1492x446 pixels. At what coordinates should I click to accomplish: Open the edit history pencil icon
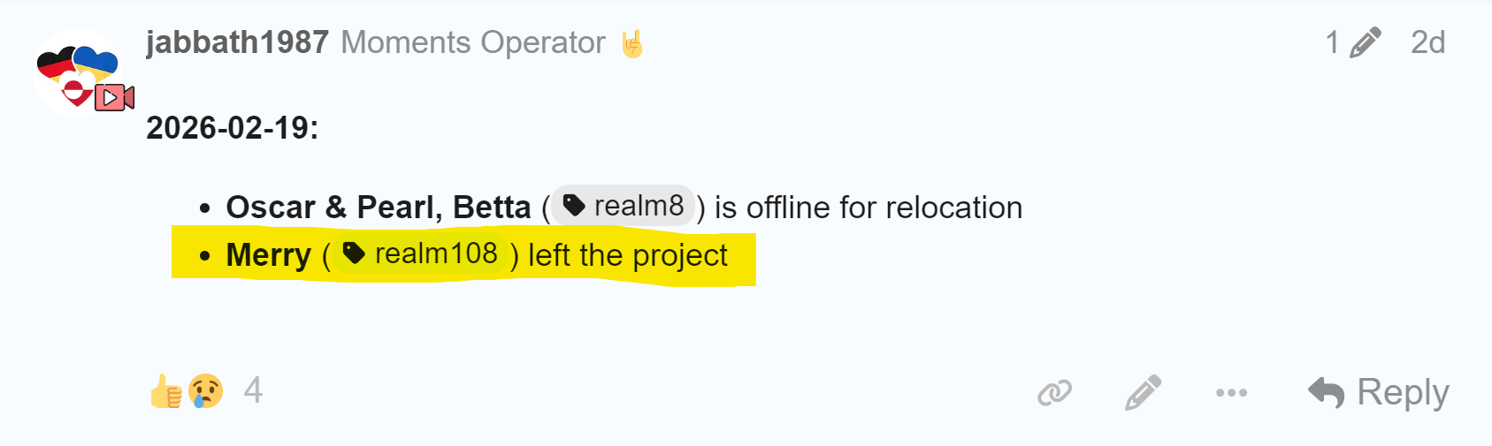tap(1365, 42)
